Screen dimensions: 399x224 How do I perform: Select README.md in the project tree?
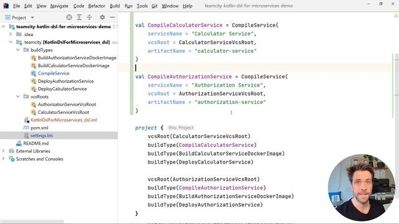(x=36, y=144)
